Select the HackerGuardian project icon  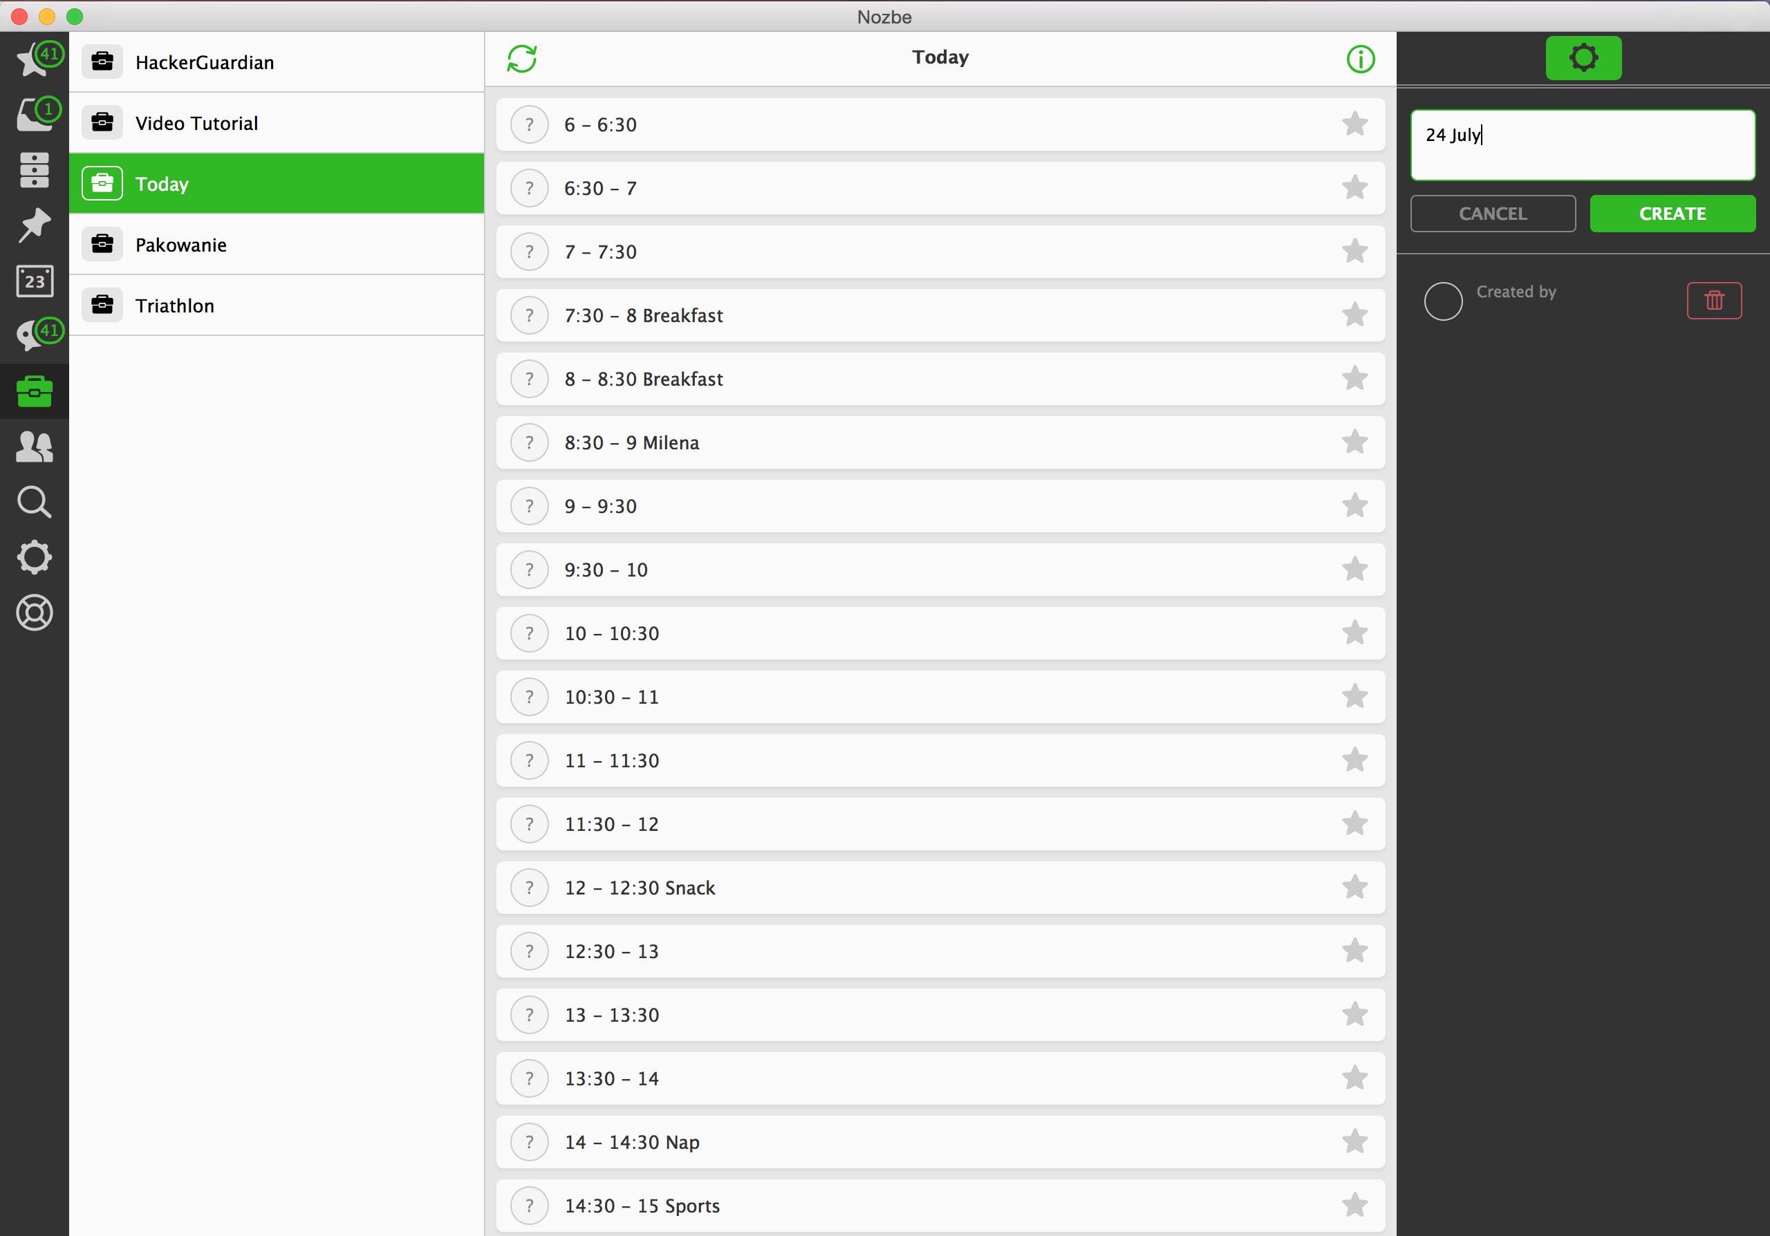104,61
